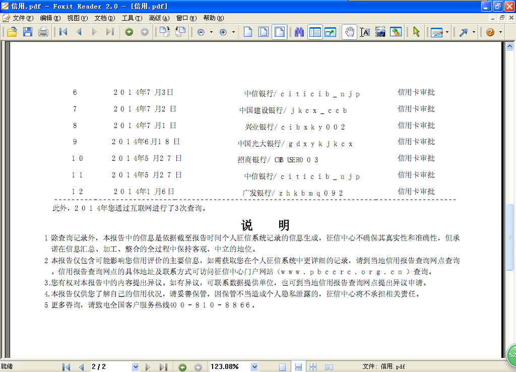The image size is (516, 372).
Task: Open the 编辑(E) menu
Action: [x=50, y=18]
